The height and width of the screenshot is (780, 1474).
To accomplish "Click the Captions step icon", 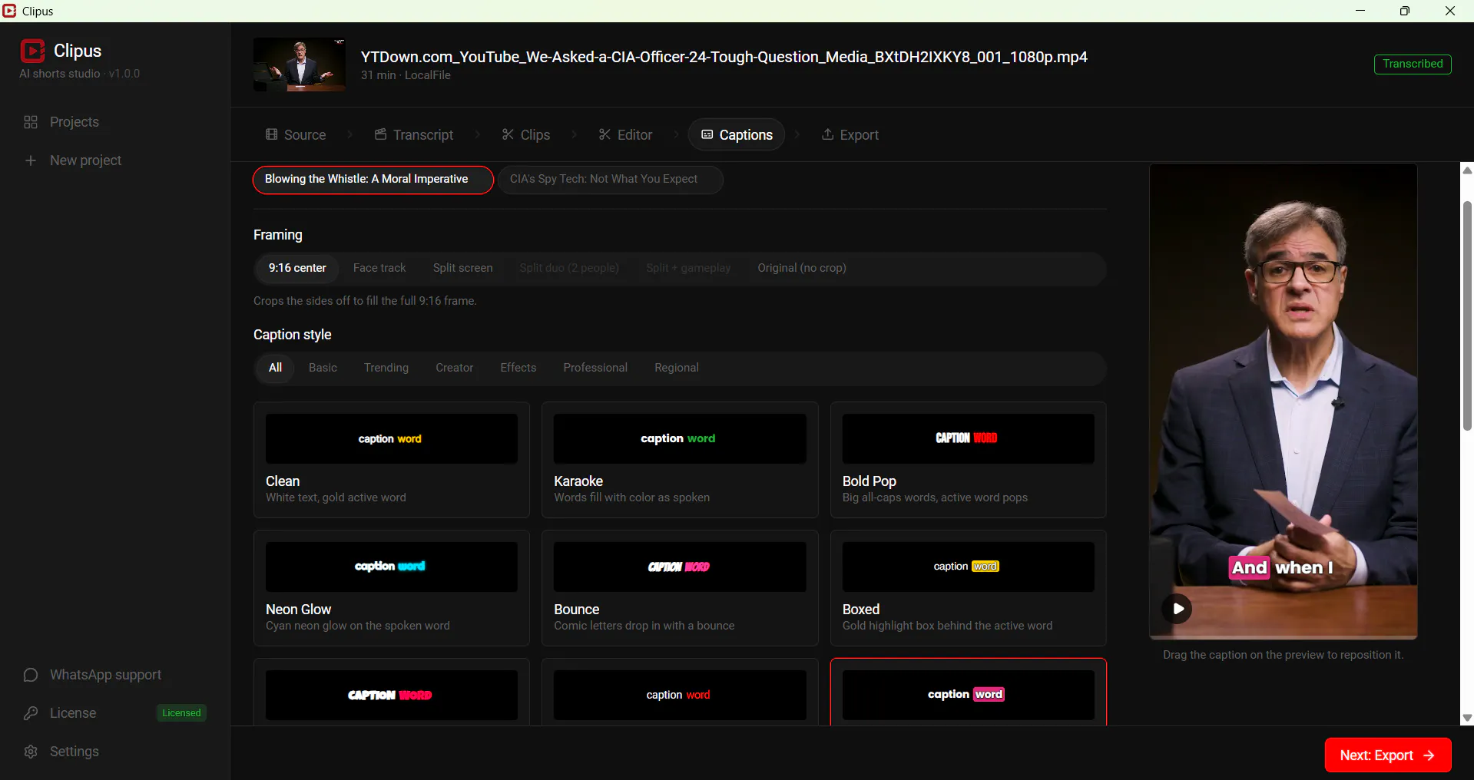I will (707, 134).
